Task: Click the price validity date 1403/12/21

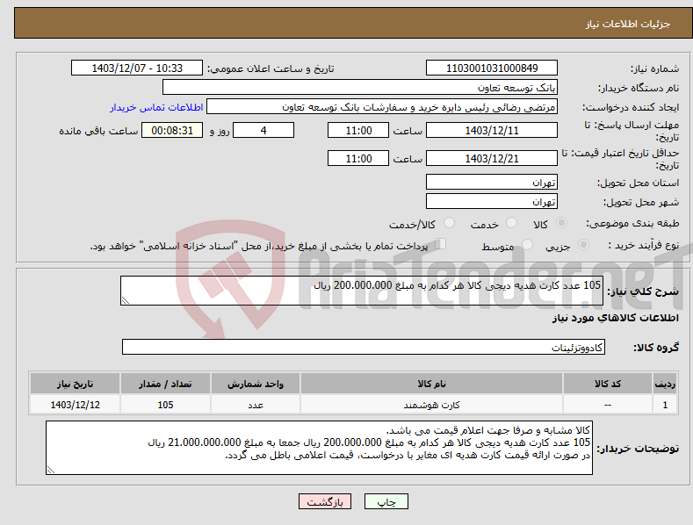Action: click(492, 158)
